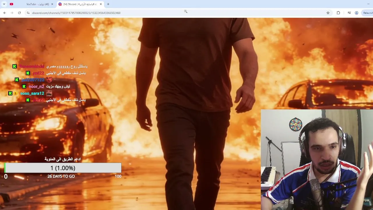Click the goal start value "0"
The height and width of the screenshot is (210, 373).
tap(6, 176)
